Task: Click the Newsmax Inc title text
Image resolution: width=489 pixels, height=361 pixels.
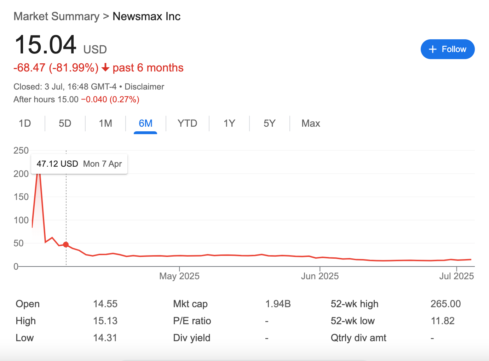Action: tap(146, 16)
